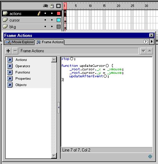Open help with the question mark icon

tap(145, 41)
